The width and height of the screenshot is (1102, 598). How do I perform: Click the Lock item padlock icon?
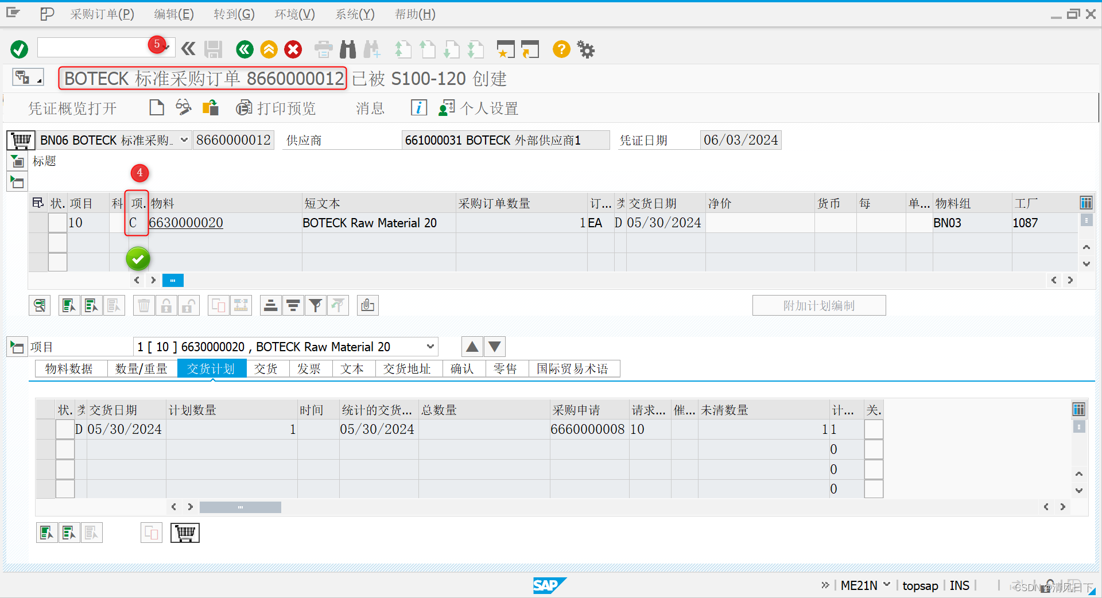[x=166, y=305]
